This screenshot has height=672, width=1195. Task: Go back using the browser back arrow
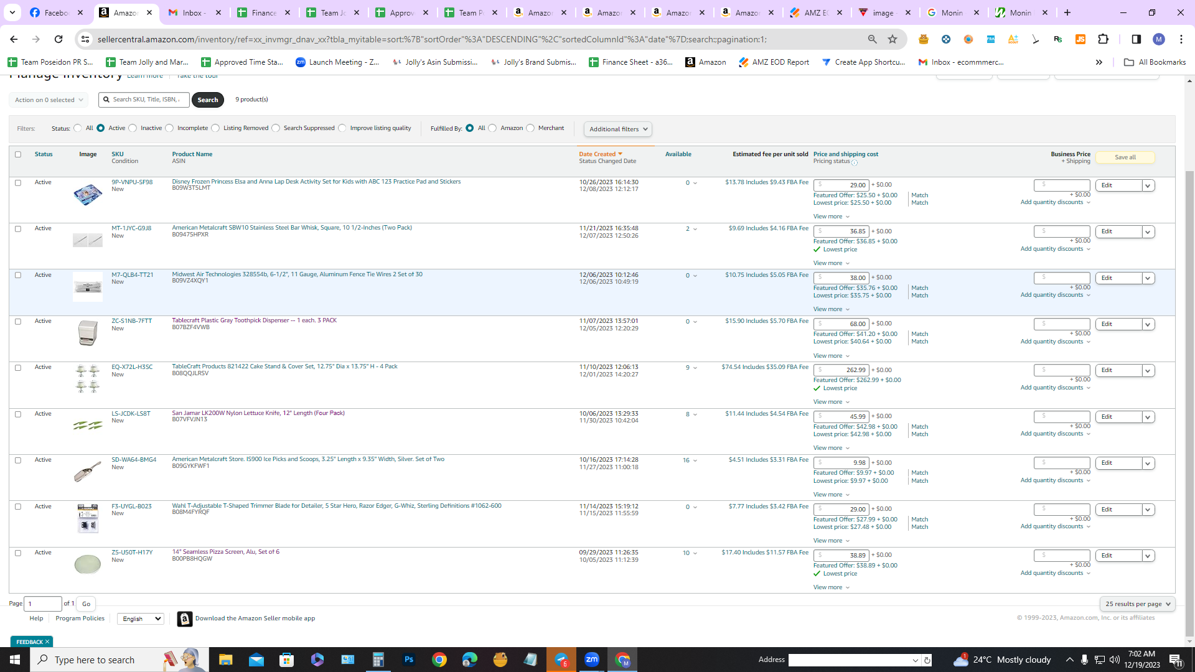point(14,39)
